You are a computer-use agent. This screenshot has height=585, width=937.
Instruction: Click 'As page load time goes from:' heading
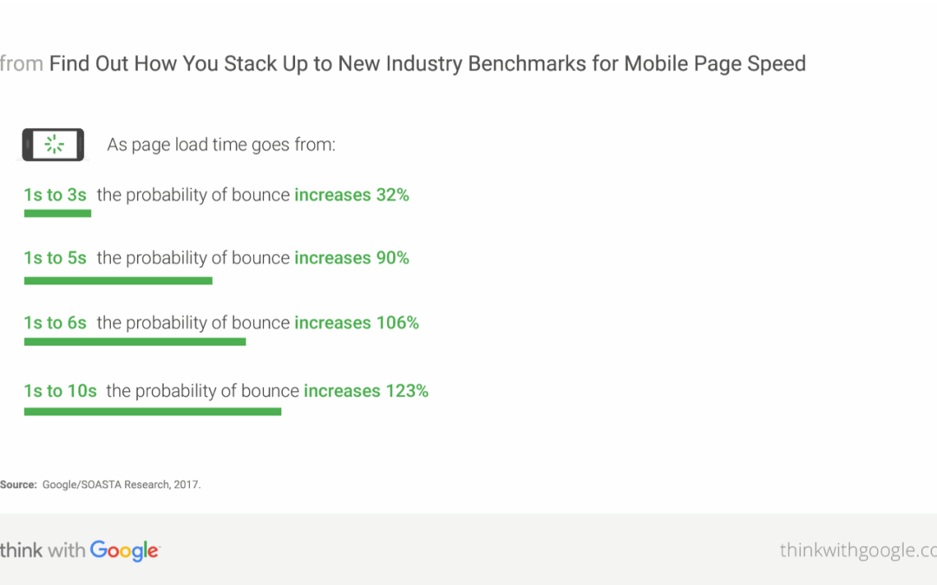[x=221, y=145]
